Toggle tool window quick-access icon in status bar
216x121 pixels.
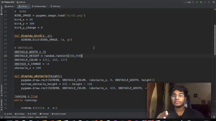pos(2,117)
